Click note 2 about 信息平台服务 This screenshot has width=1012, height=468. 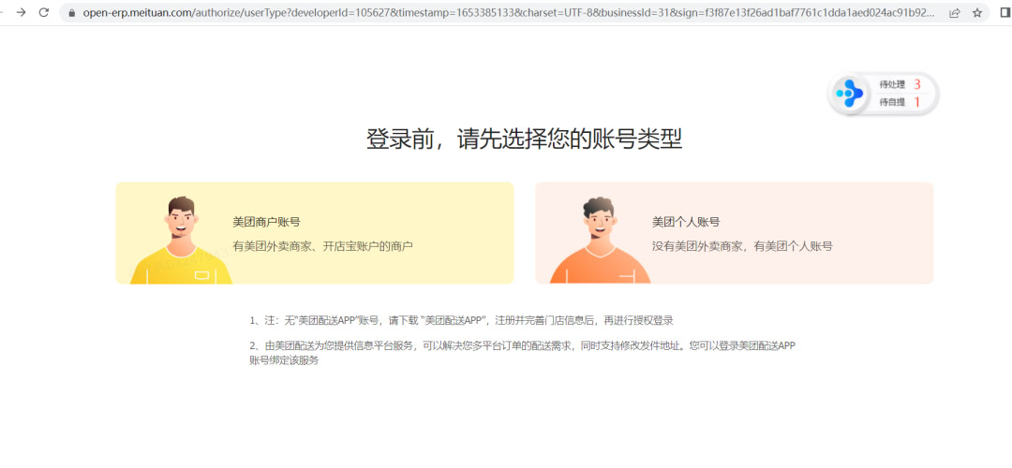pos(522,353)
